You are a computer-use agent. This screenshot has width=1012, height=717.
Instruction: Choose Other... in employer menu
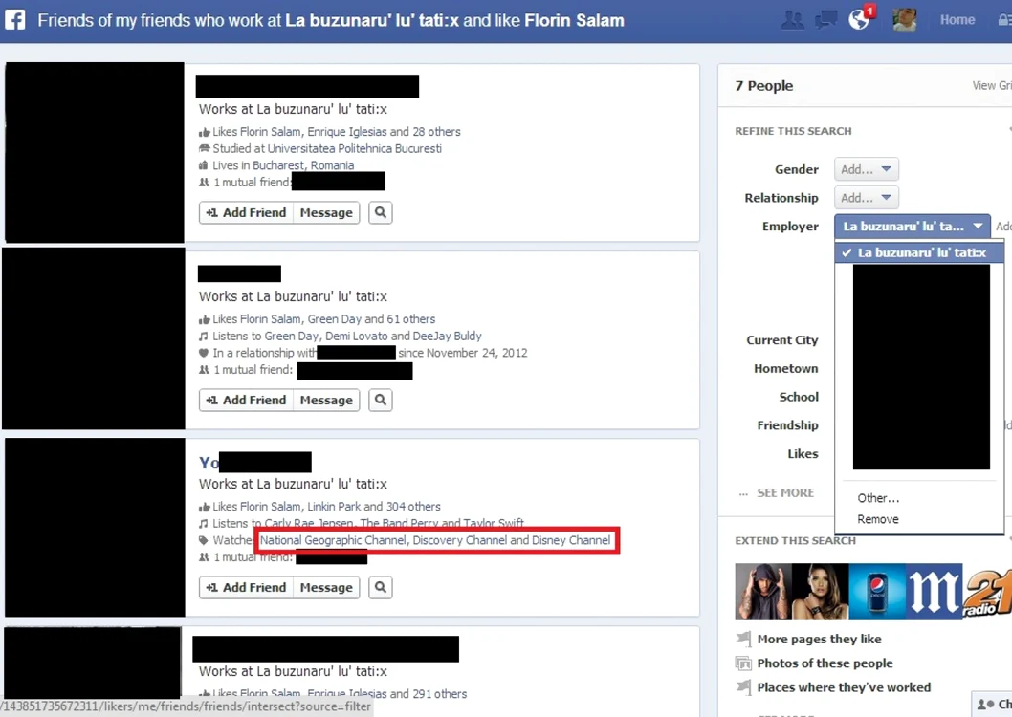tap(878, 498)
